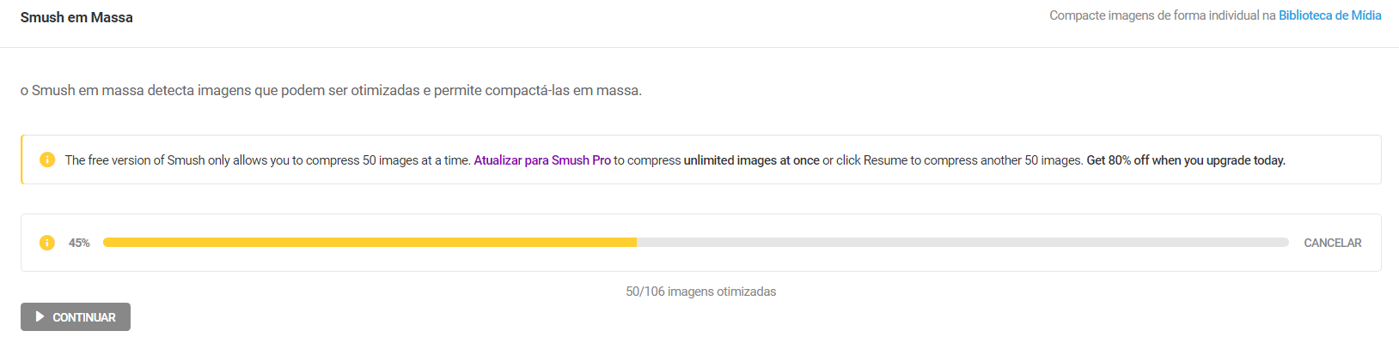Click the gray unfilled part of the progress bar

coord(962,243)
